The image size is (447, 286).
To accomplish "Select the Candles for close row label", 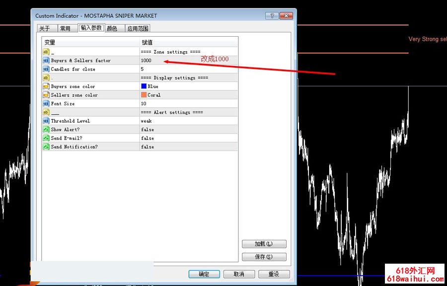I will pos(73,69).
